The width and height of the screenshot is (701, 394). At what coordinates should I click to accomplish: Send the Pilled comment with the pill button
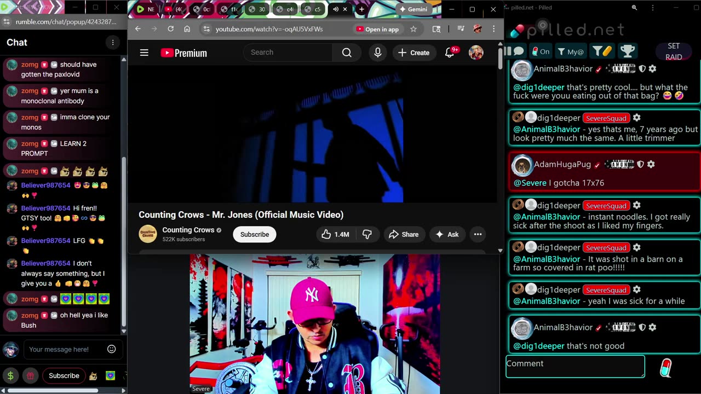coord(665,368)
